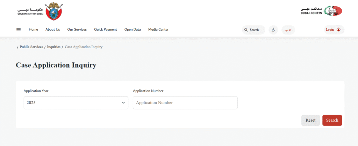This screenshot has width=358, height=146.
Task: Open the accessibility options wheelchair icon
Action: (x=273, y=30)
